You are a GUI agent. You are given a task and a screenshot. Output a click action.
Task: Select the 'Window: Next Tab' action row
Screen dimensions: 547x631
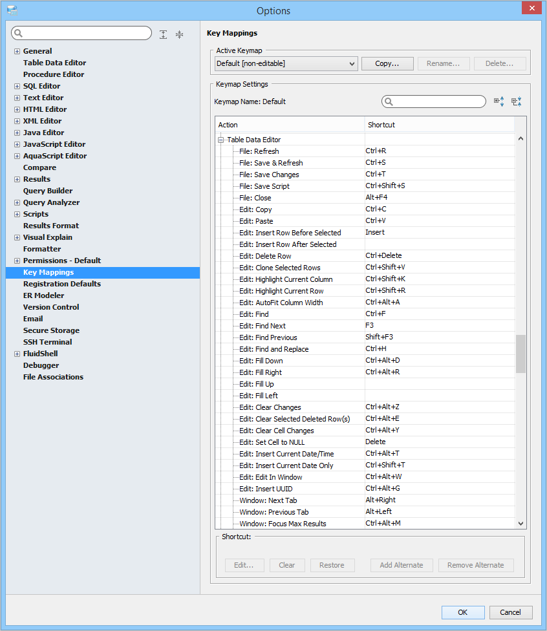(365, 500)
